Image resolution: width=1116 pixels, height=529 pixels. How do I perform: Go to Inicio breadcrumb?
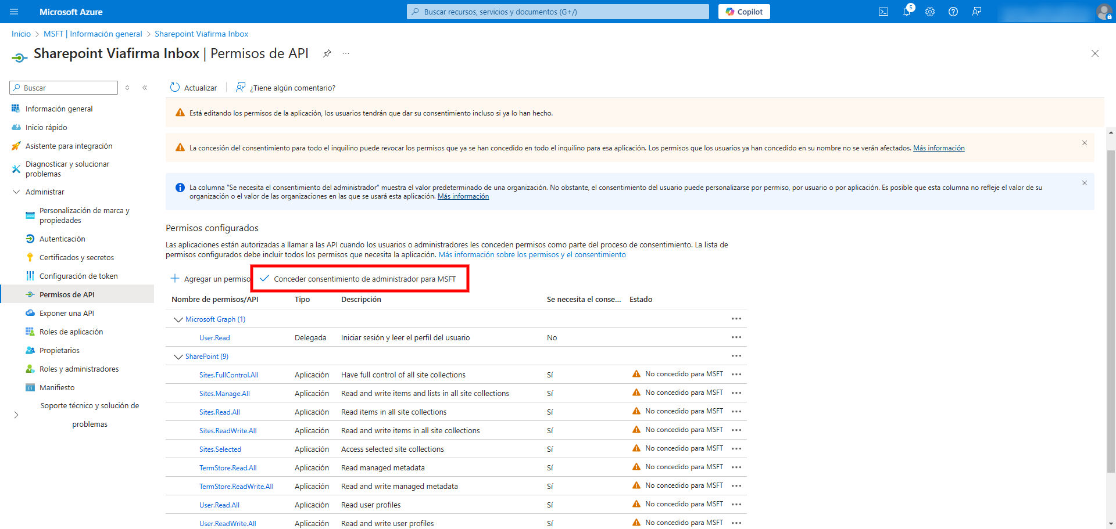[21, 34]
